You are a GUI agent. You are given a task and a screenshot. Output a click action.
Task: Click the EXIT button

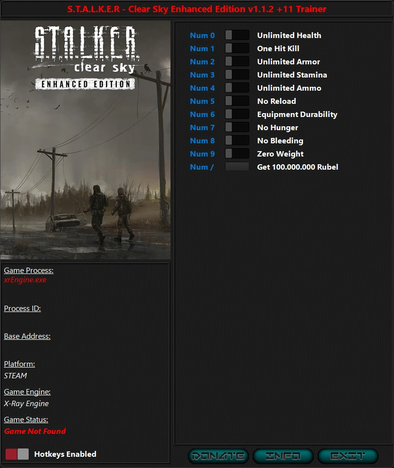(347, 456)
